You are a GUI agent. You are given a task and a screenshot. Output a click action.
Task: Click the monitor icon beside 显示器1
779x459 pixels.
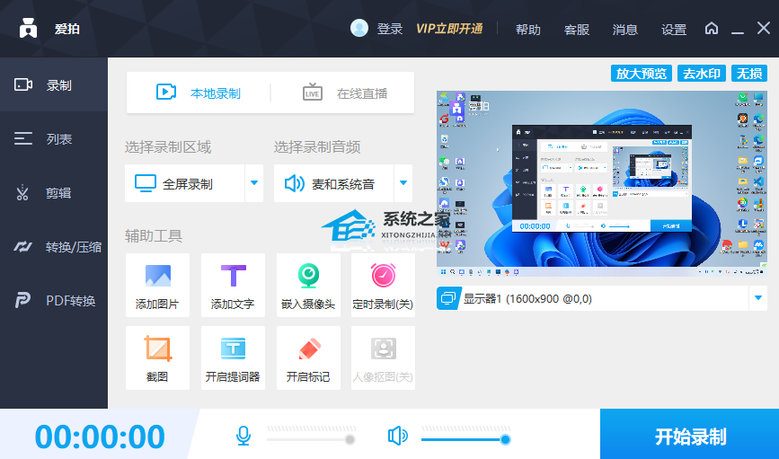coord(448,298)
